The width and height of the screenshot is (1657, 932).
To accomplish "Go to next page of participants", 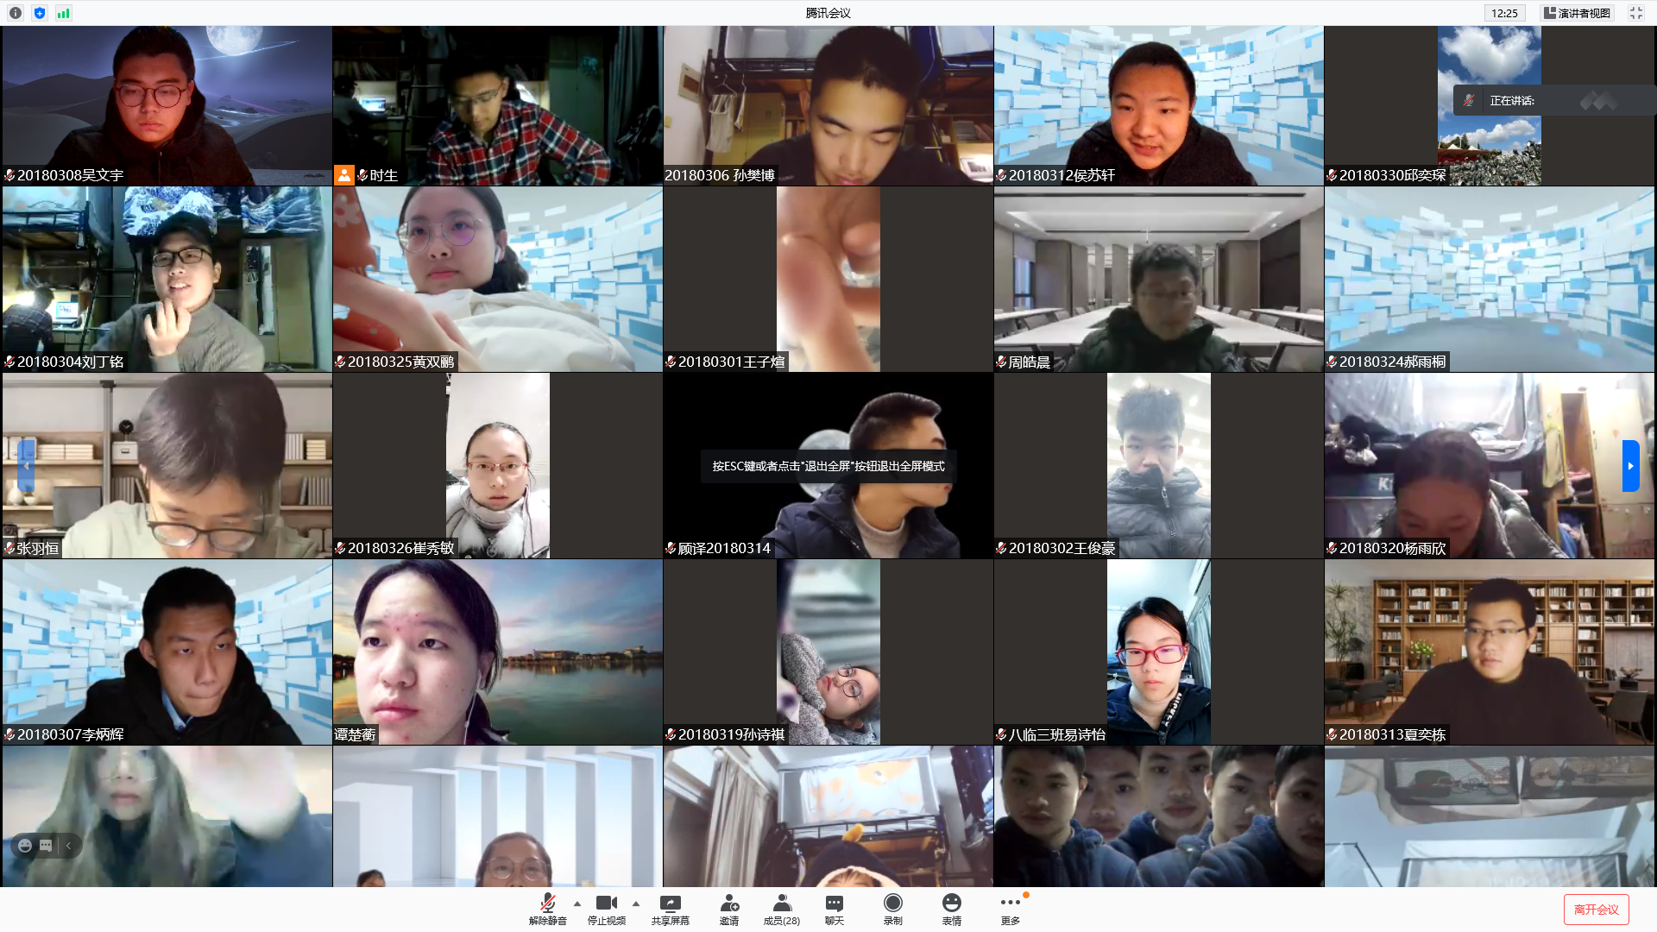I will (x=1630, y=466).
